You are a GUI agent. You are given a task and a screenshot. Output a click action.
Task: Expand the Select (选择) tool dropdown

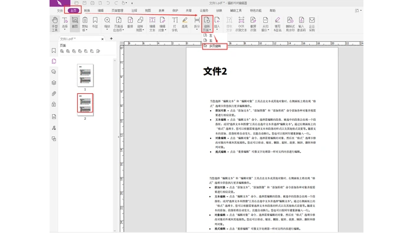click(x=65, y=29)
